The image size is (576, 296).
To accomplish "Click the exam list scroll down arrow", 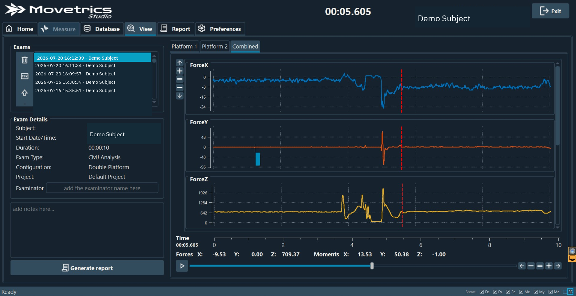I will [154, 102].
